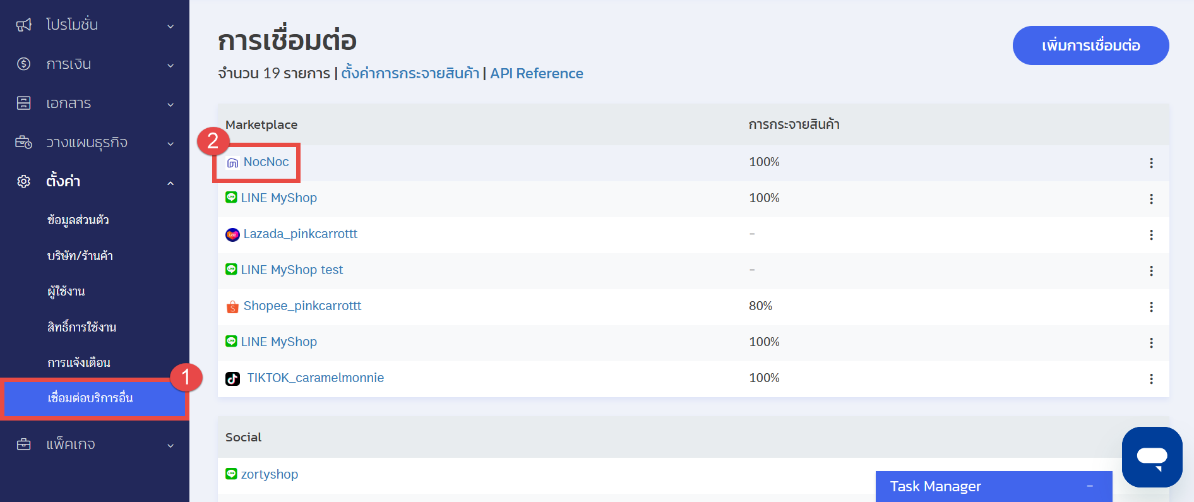The image size is (1194, 502).
Task: Open บริษัท/ร้านค้า settings submenu
Action: point(80,256)
